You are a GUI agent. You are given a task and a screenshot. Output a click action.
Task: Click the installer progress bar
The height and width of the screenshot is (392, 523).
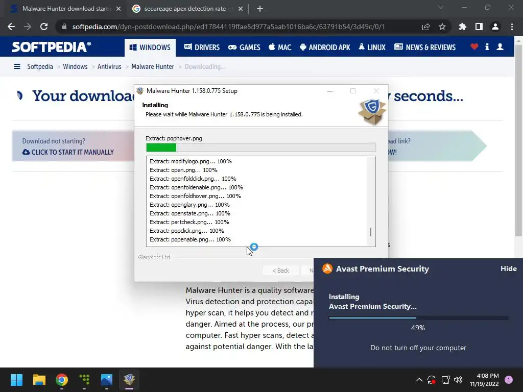(261, 148)
